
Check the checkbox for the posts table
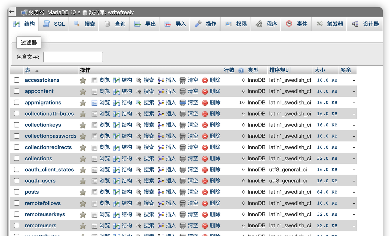pyautogui.click(x=17, y=192)
